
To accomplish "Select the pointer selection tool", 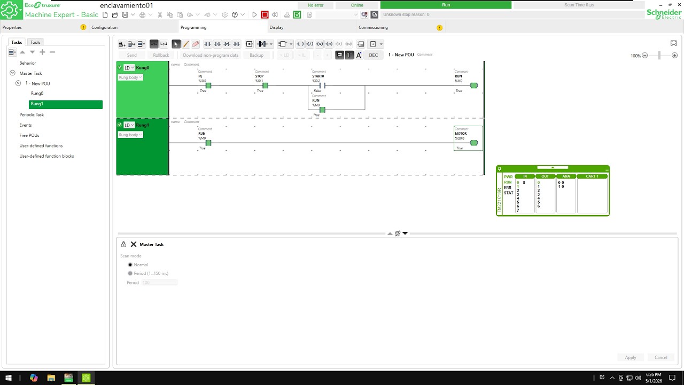I will point(176,44).
